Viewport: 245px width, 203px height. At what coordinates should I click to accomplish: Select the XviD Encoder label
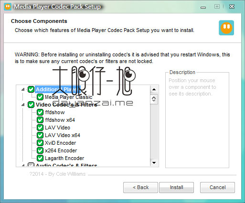pos(60,143)
